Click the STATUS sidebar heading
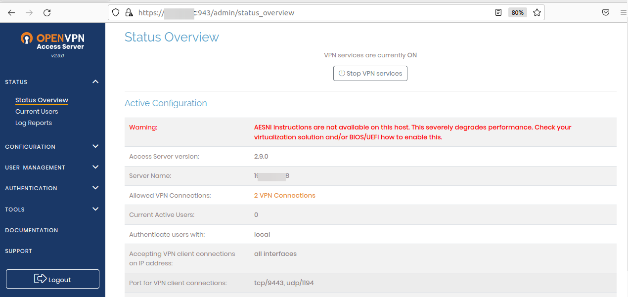628x297 pixels. (16, 82)
